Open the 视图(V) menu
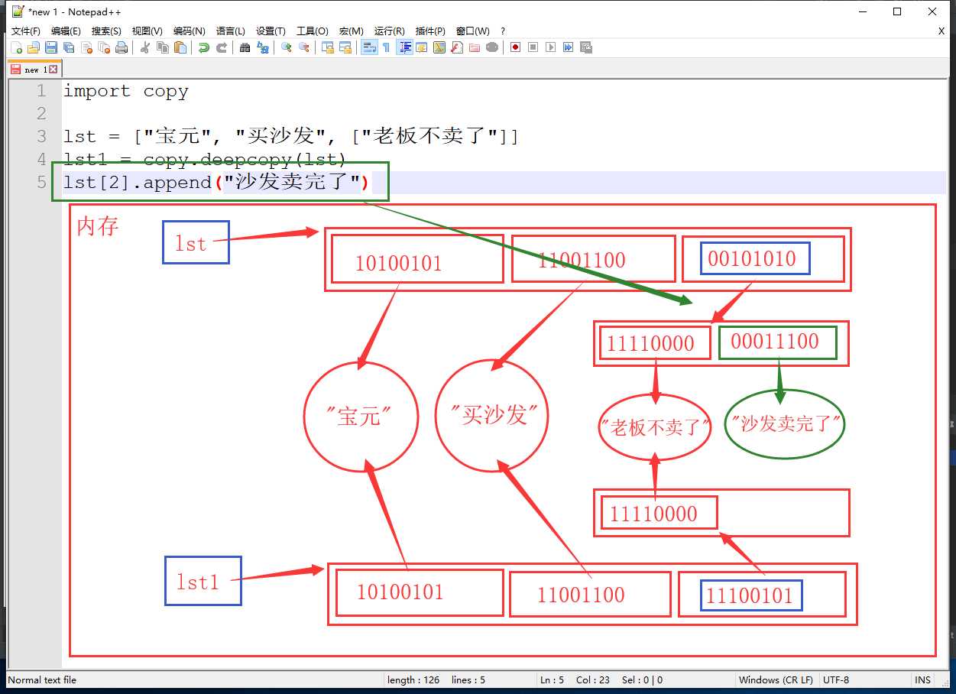The width and height of the screenshot is (956, 694). point(147,31)
